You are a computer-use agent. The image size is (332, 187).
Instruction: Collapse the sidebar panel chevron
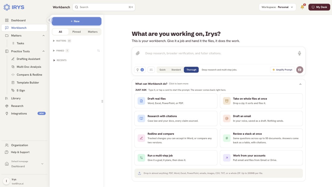[x=49, y=20]
